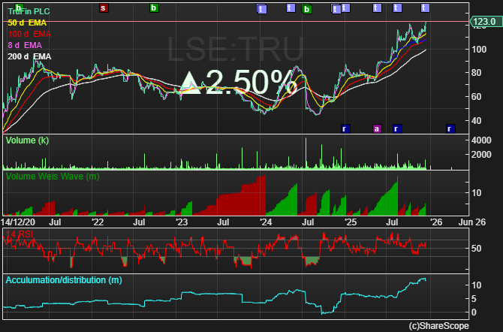Image resolution: width=503 pixels, height=332 pixels.
Task: Select the 'r' marker at July 2025
Action: coord(397,128)
